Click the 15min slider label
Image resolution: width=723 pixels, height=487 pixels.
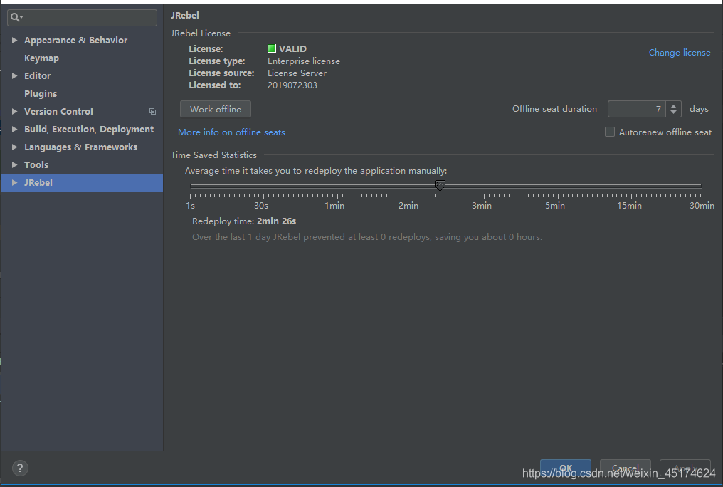pos(629,206)
